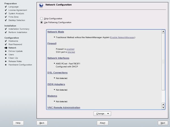Image resolution: width=170 pixels, height=127 pixels.
Task: Click System Analysis step in sidebar
Action: 16,14
